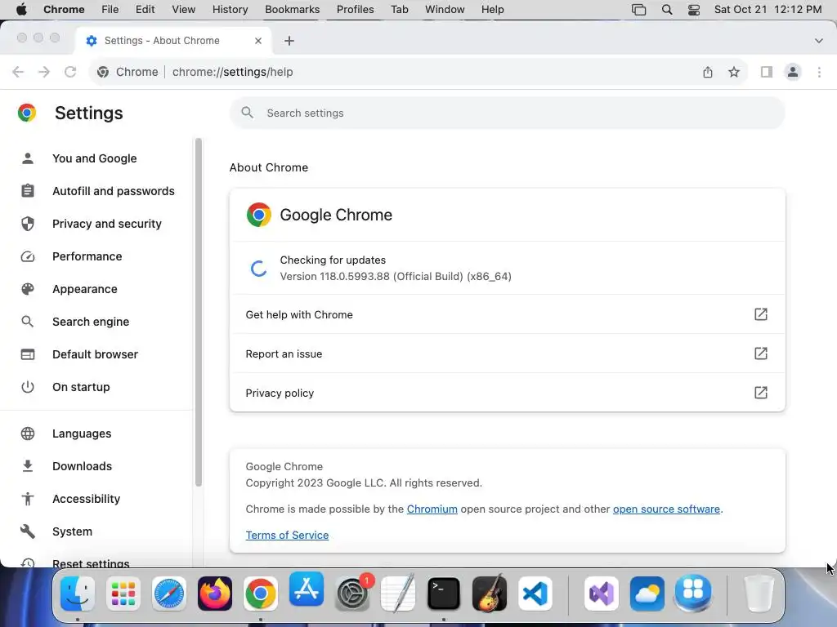Click the Autofill and passwords clipboard icon

click(x=28, y=191)
